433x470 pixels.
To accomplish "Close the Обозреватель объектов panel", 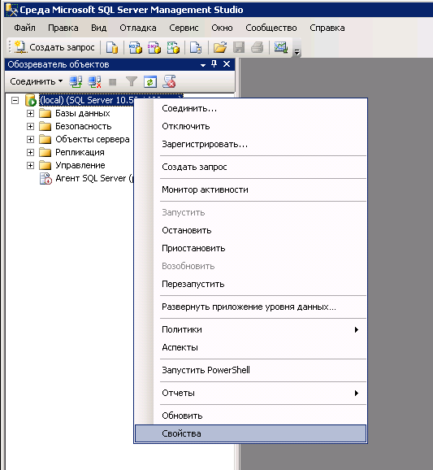I will tap(227, 64).
